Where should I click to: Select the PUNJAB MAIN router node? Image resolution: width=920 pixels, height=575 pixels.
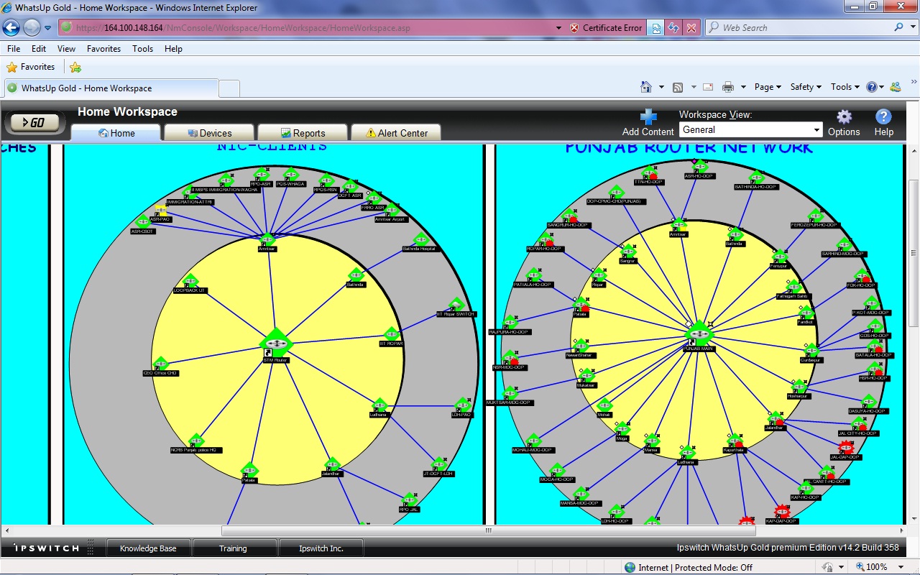[698, 333]
